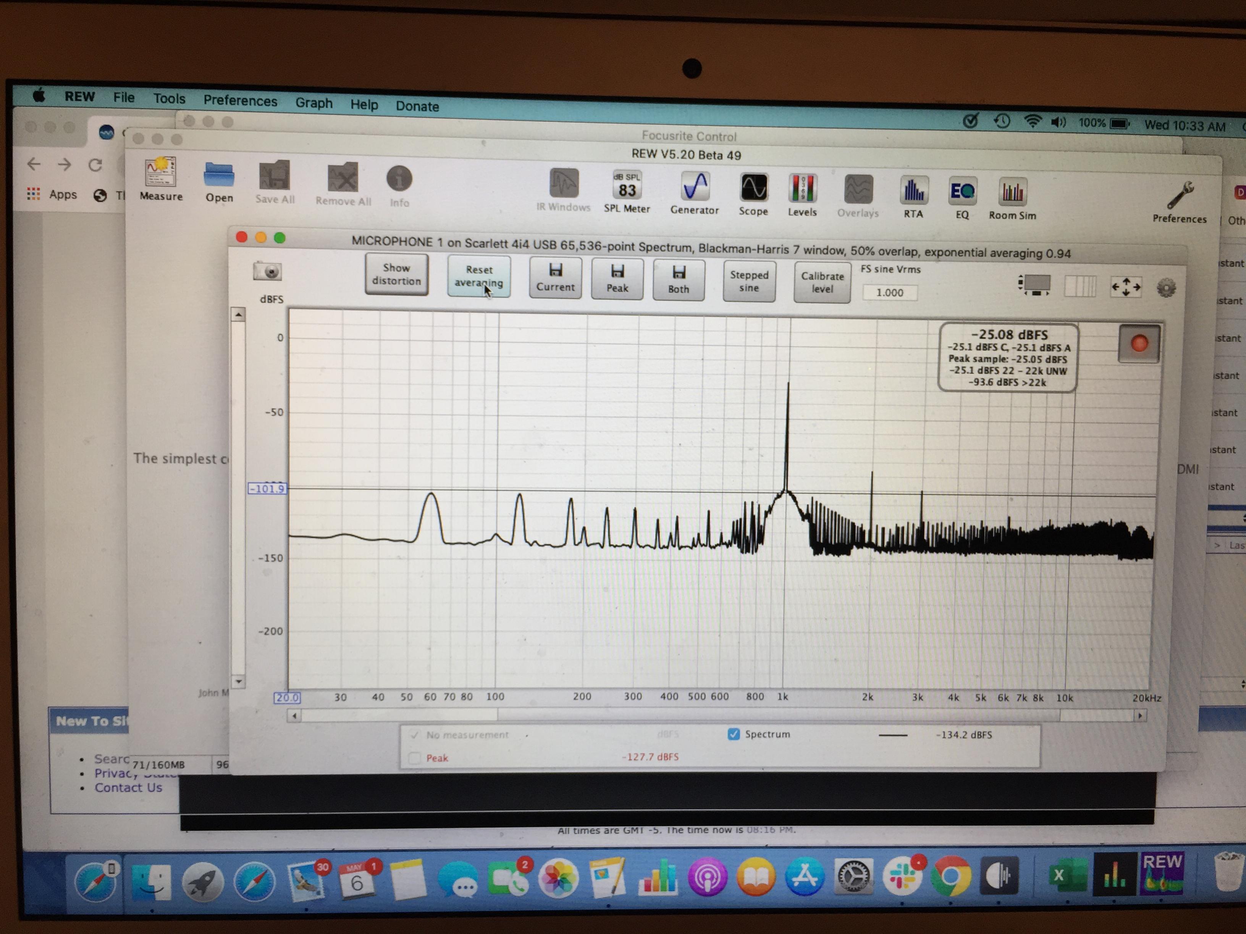
Task: Click the volume icon in menu bar
Action: [1059, 122]
